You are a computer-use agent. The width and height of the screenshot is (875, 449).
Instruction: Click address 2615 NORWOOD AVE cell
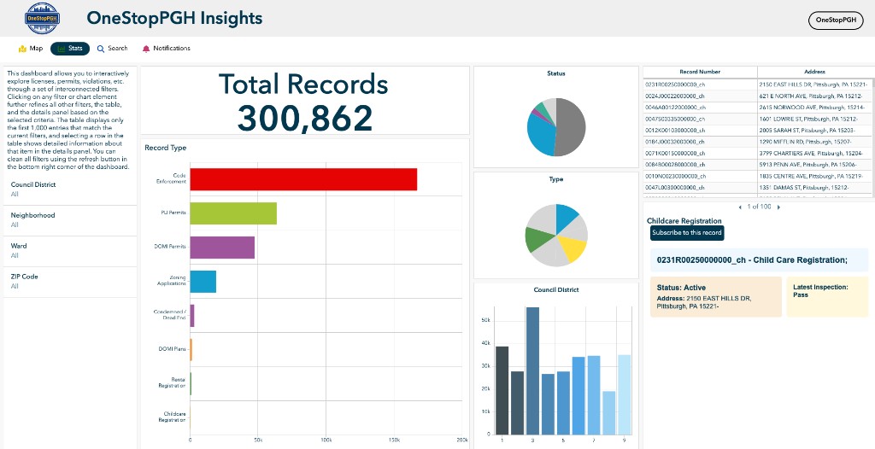pos(816,108)
